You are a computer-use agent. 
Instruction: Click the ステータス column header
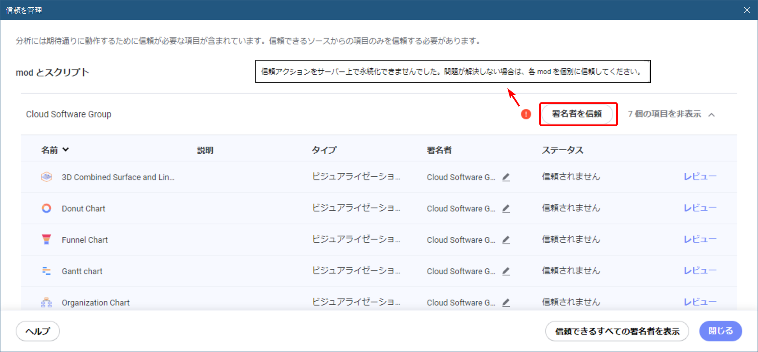(562, 150)
